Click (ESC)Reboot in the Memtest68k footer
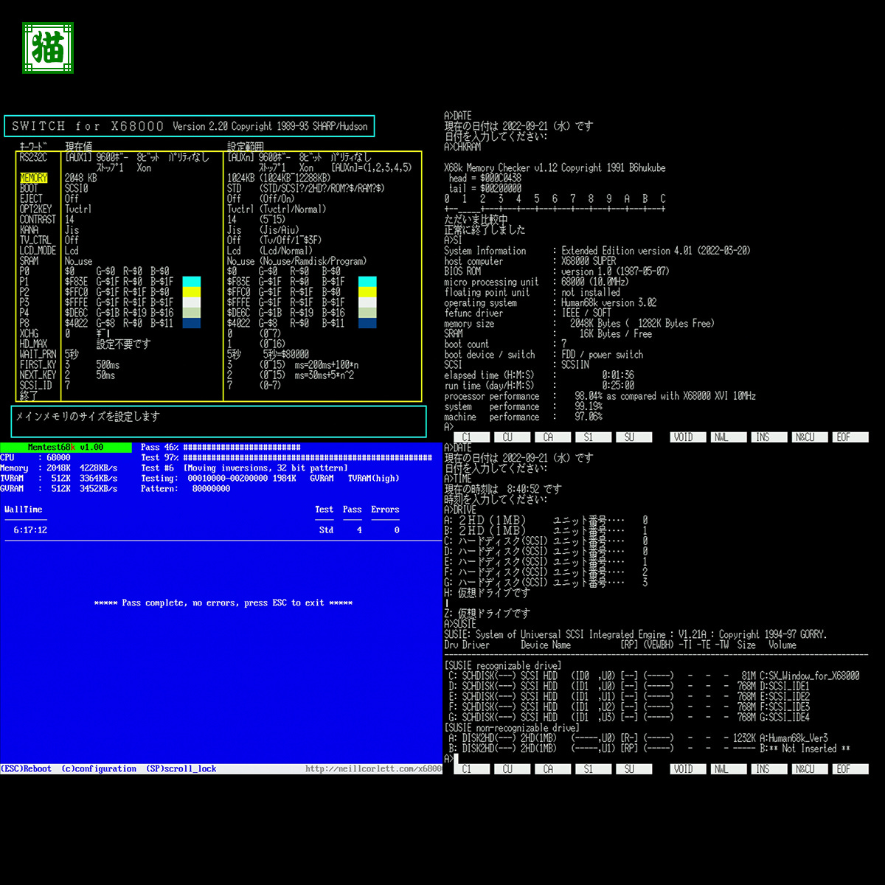885x885 pixels. 26,768
